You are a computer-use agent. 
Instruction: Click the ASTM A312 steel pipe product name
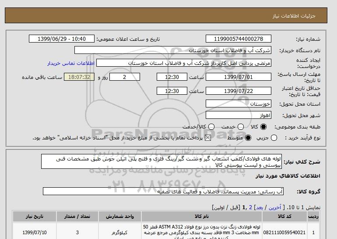pyautogui.click(x=202, y=232)
